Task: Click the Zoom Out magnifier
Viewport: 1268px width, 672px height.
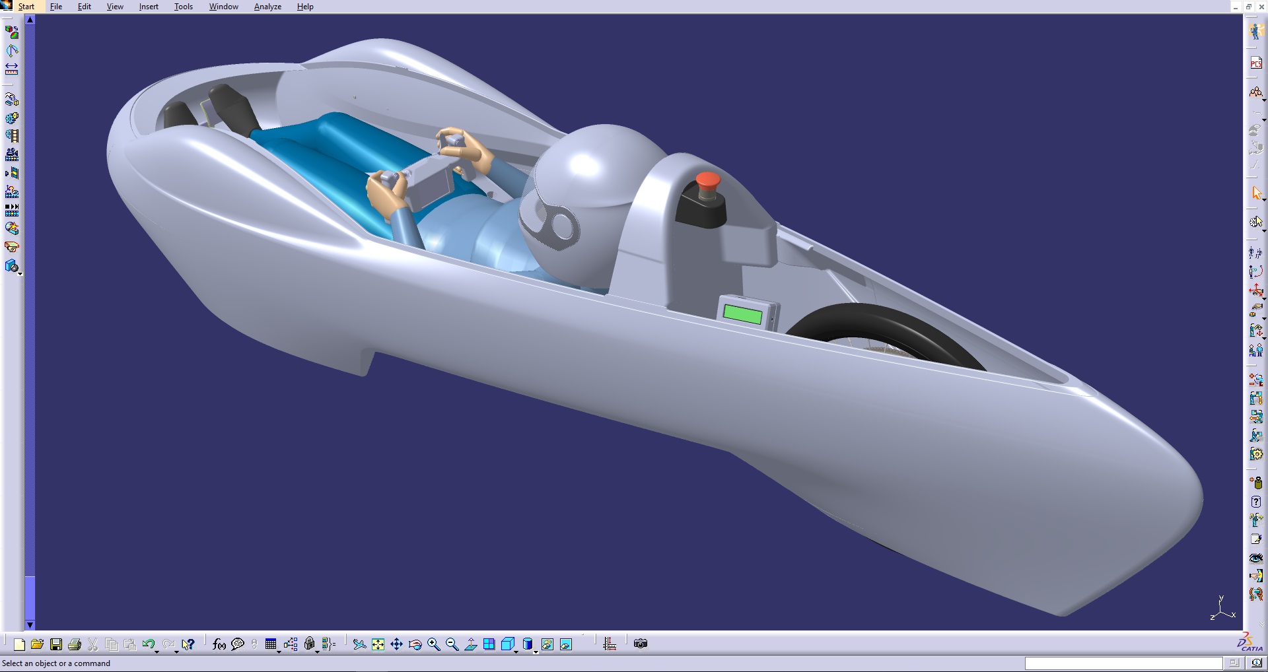Action: (452, 644)
